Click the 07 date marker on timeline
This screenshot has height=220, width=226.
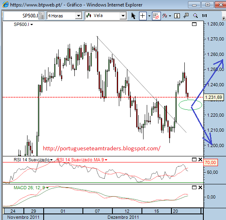point(97,211)
